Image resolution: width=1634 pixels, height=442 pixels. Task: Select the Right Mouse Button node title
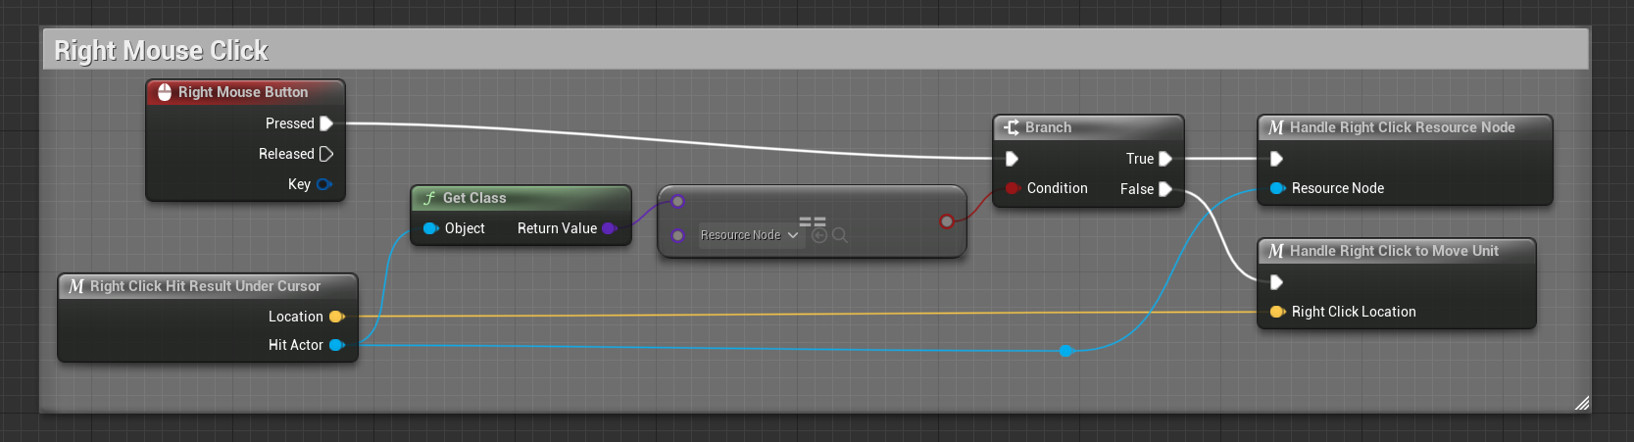[243, 92]
